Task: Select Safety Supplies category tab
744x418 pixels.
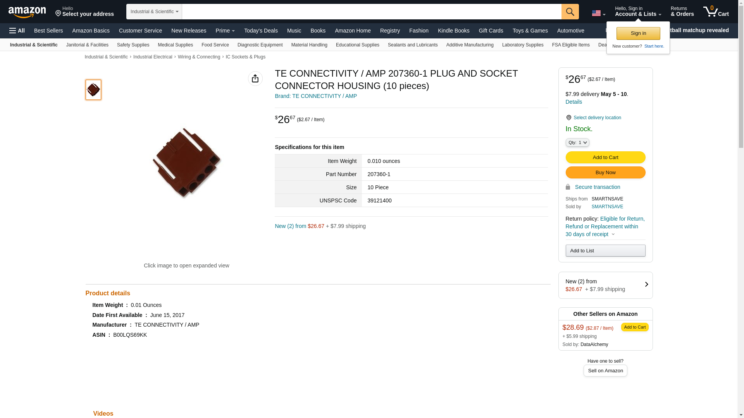Action: [x=133, y=45]
